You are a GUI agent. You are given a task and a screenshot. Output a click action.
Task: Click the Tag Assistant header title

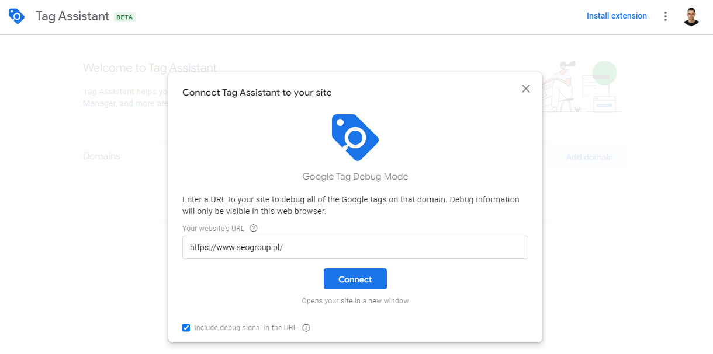[72, 16]
